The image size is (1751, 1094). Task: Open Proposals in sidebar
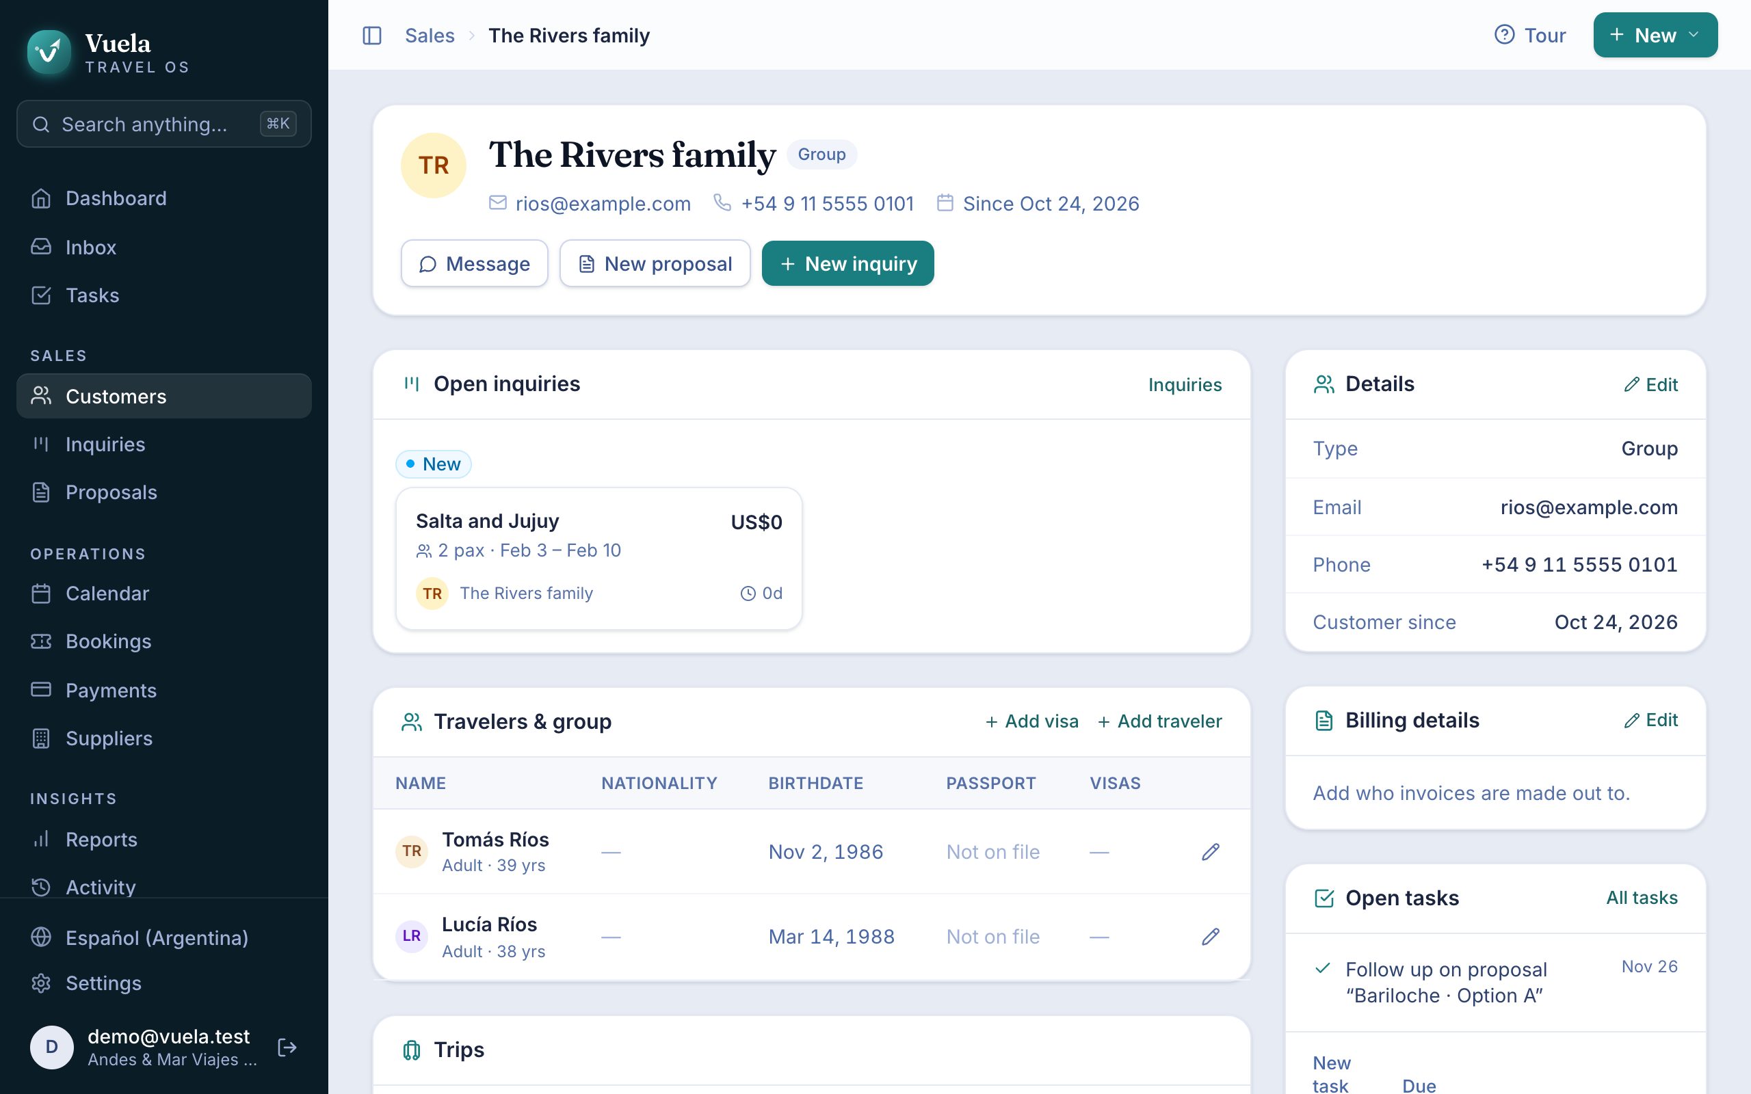click(163, 492)
